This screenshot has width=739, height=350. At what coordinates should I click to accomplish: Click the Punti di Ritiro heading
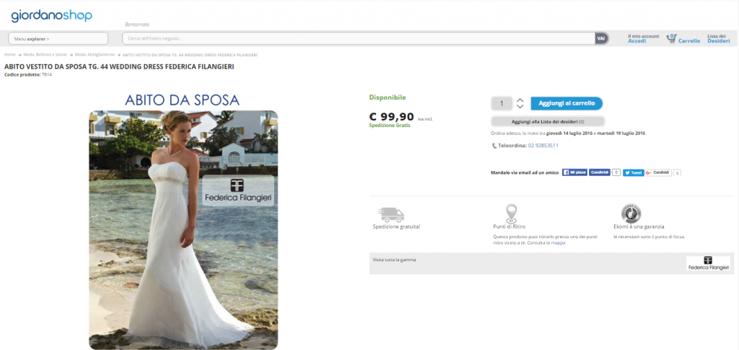point(509,227)
